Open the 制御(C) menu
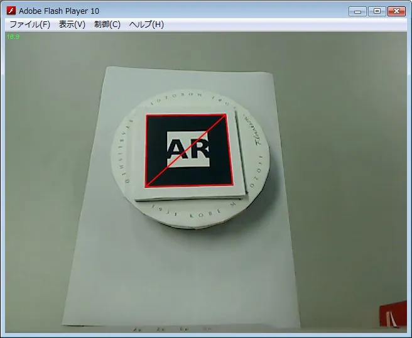This screenshot has height=338, width=412. pos(107,25)
